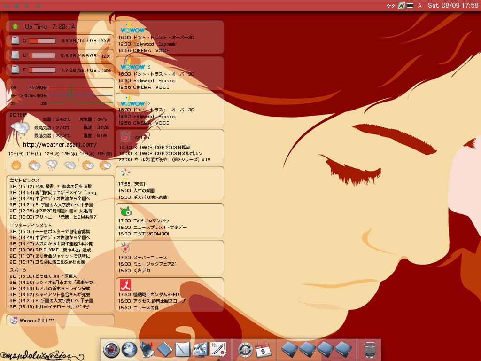Click the 721 ch channel logo
This screenshot has height=361, width=481.
[125, 137]
